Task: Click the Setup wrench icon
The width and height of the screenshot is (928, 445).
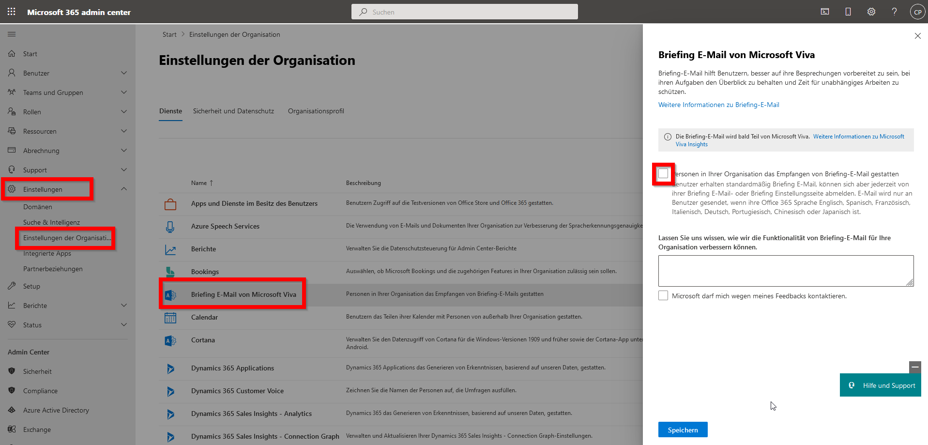Action: point(12,286)
